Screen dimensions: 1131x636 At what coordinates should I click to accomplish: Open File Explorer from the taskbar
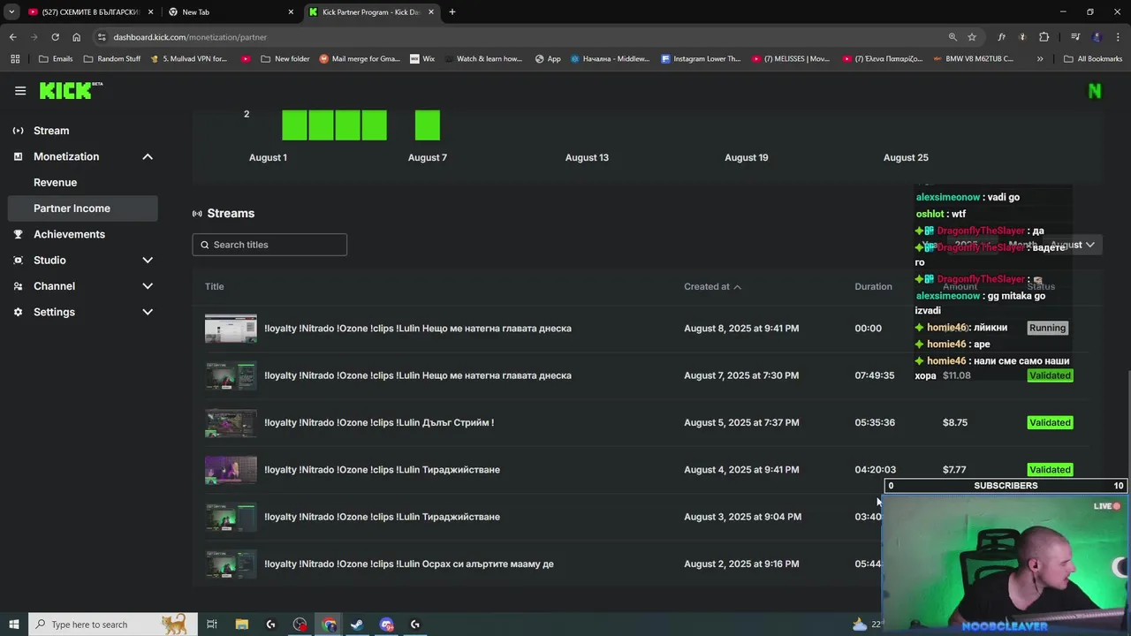(242, 625)
